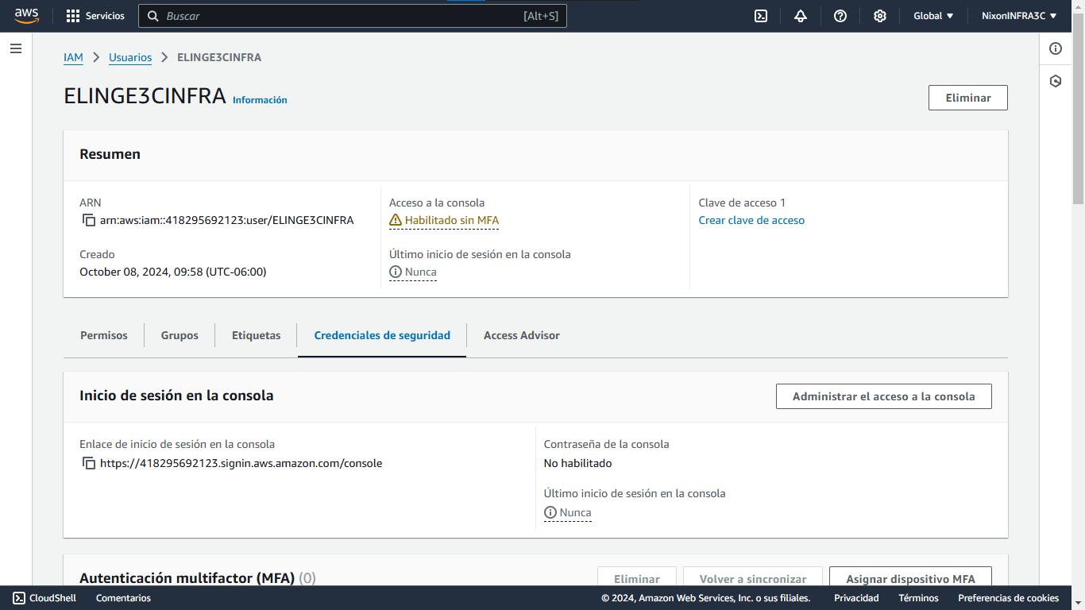1085x610 pixels.
Task: Click the console sign-in URL text
Action: coord(241,463)
